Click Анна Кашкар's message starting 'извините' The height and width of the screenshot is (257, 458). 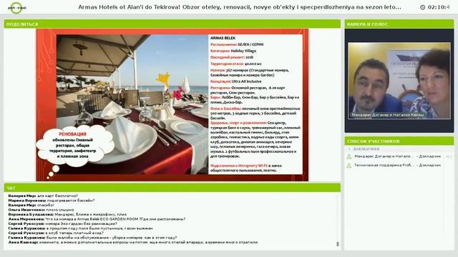(133, 243)
